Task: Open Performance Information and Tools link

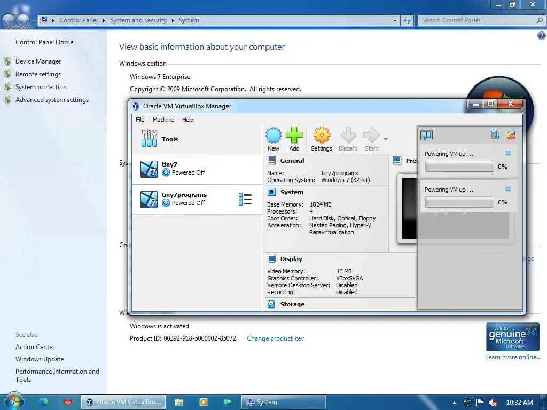Action: [x=57, y=375]
